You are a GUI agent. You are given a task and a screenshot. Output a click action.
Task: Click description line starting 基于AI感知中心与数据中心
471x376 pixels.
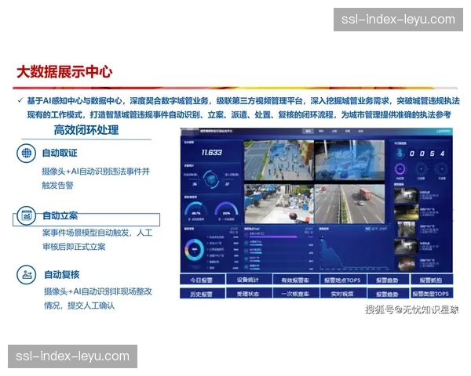(243, 101)
